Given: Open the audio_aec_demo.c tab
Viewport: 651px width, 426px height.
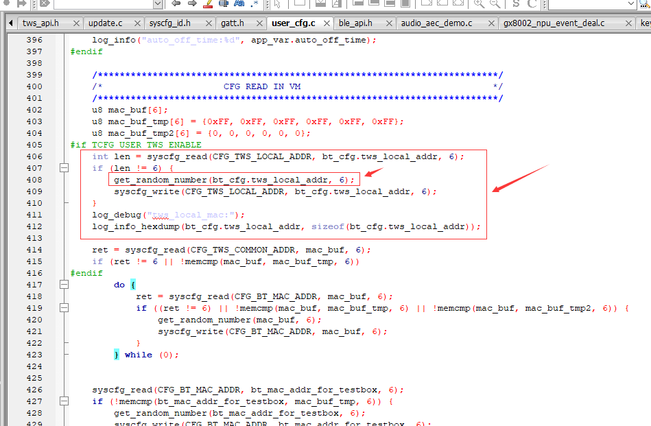Looking at the screenshot, I should coord(437,23).
